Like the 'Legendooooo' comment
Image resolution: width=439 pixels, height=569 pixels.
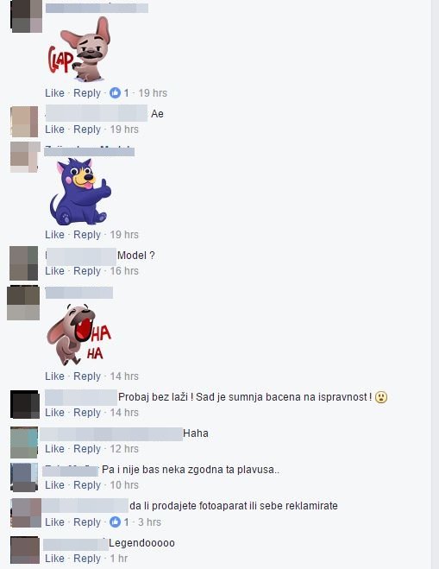tap(54, 558)
